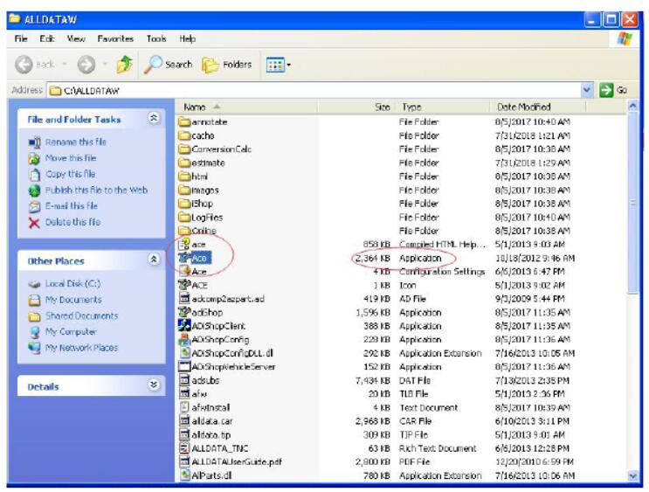This screenshot has height=492, width=649.
Task: Select the ConversionCalc folder icon
Action: pyautogui.click(x=184, y=149)
